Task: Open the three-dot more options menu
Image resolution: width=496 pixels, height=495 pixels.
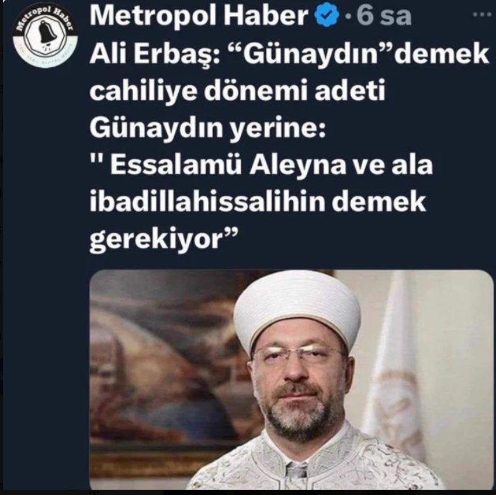Action: [483, 14]
